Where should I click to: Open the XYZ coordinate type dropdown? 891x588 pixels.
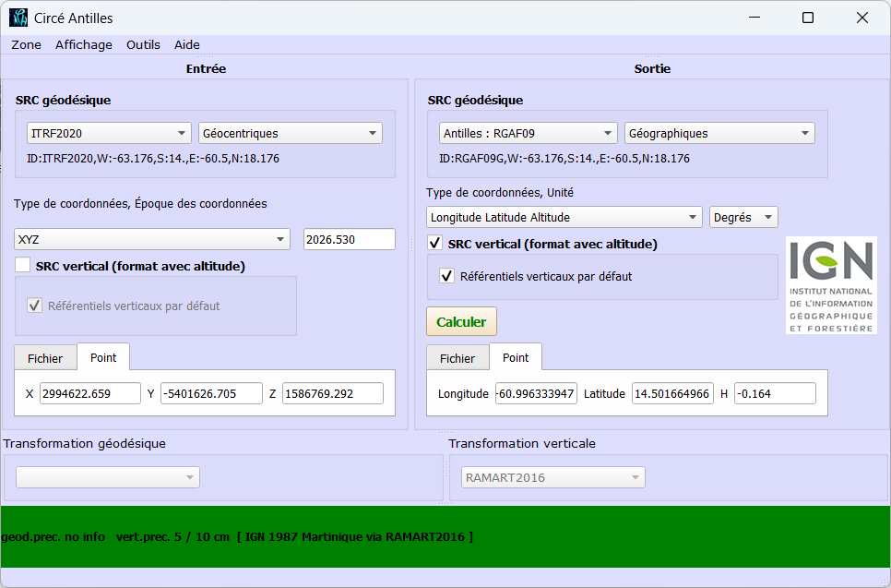click(151, 239)
